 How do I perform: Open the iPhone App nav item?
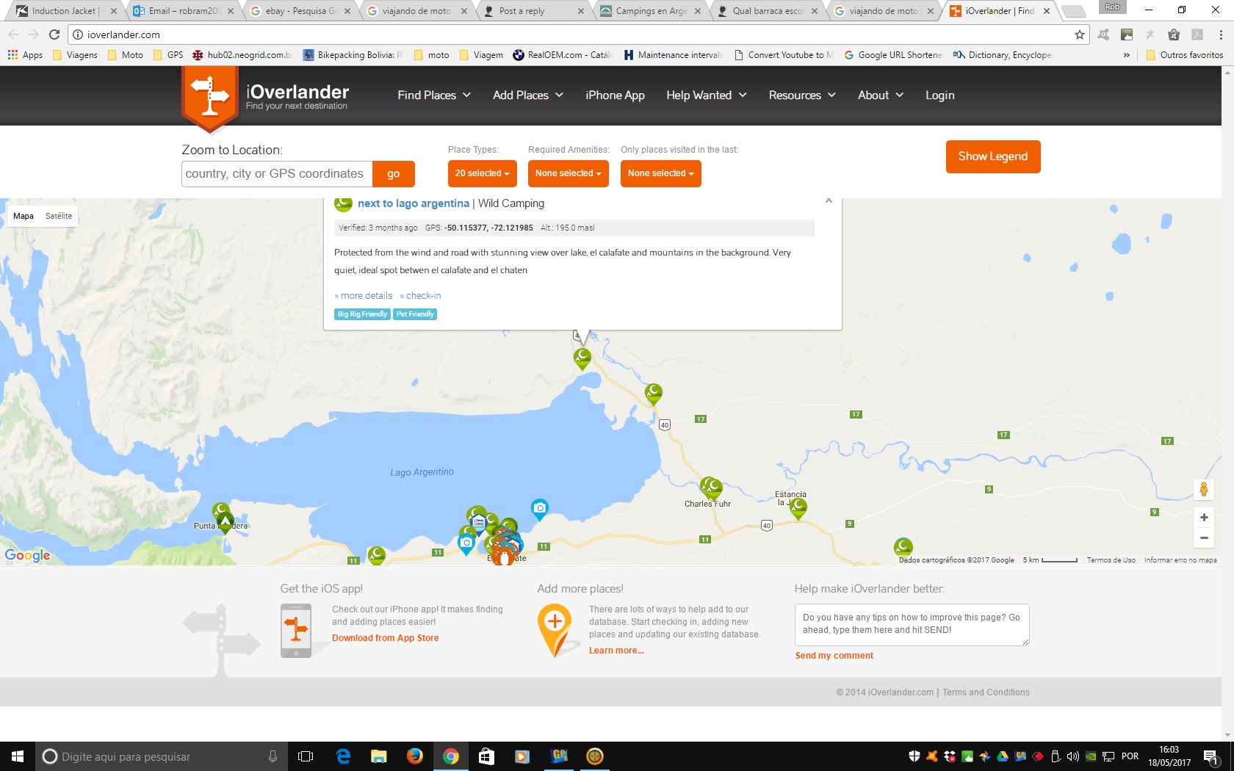(615, 95)
